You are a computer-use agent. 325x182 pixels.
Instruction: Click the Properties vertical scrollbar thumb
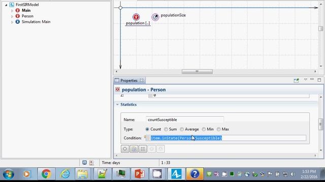(320, 124)
